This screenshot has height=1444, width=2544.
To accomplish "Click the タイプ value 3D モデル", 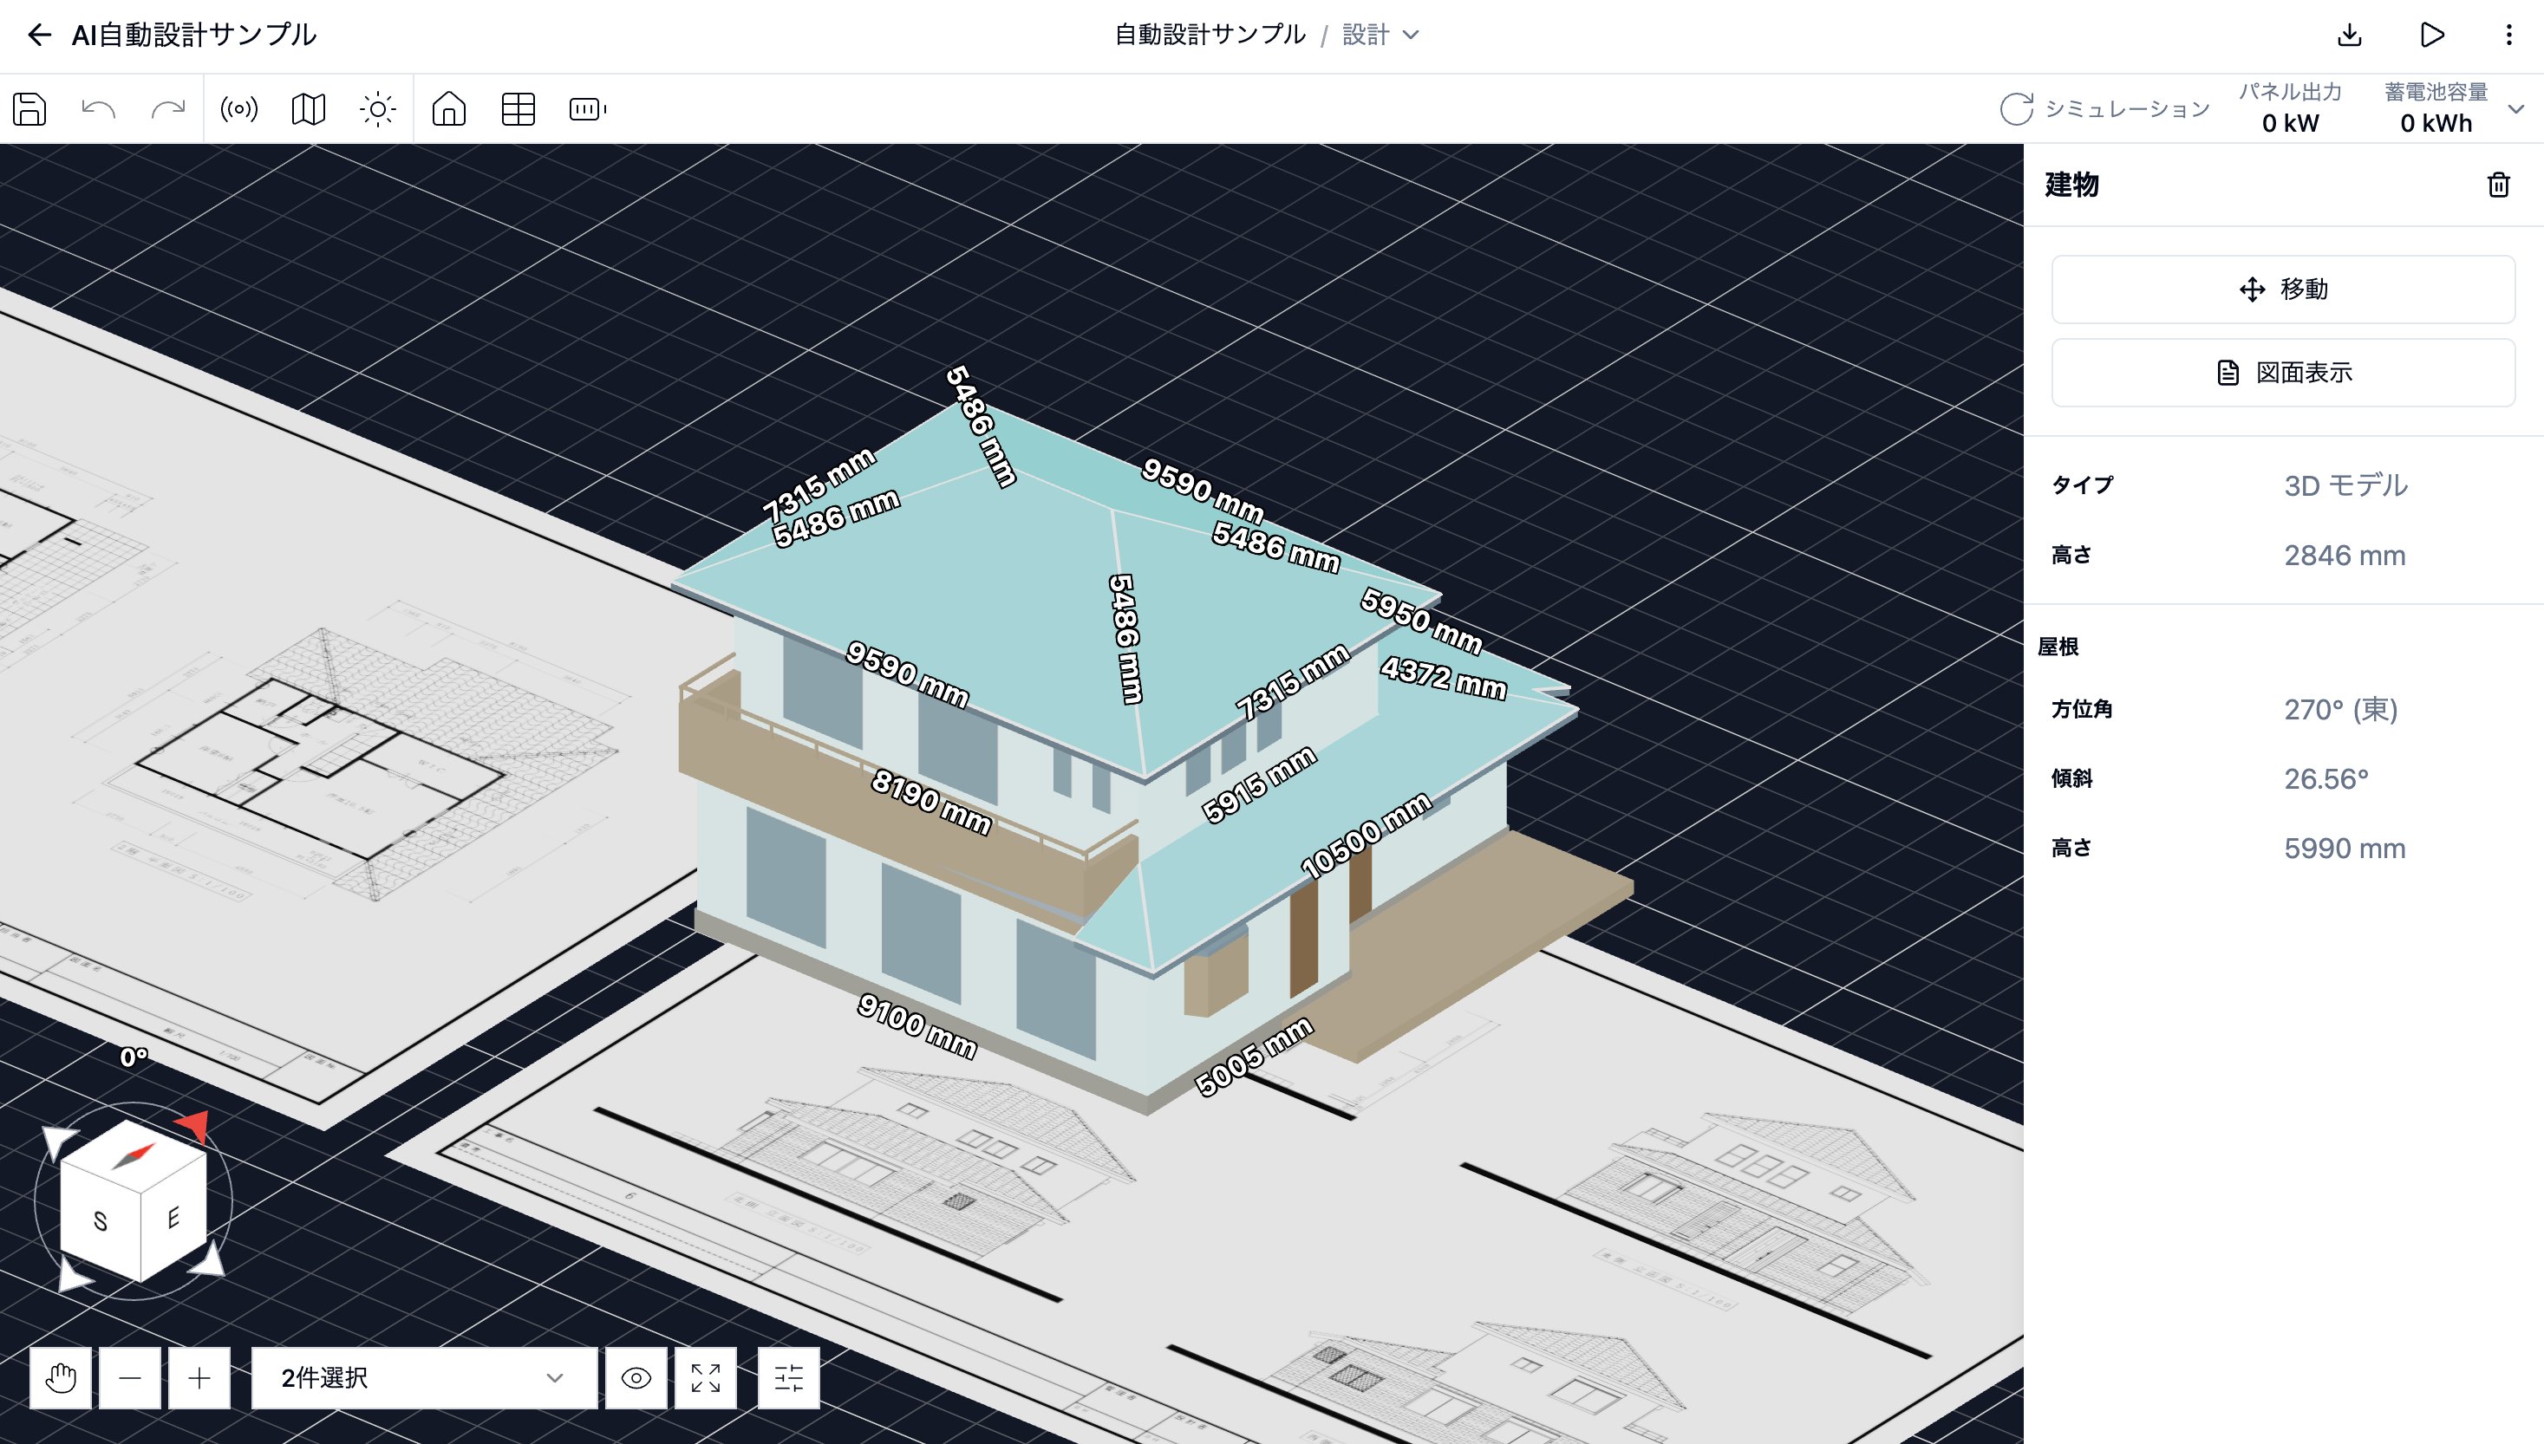I will 2345,486.
